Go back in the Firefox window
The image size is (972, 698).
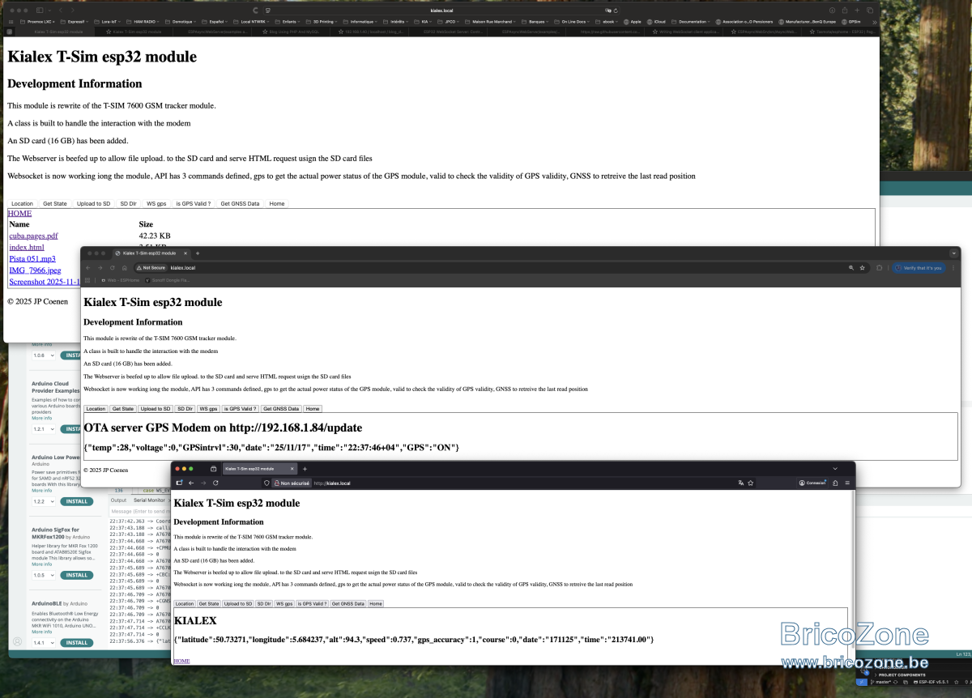[x=191, y=483]
